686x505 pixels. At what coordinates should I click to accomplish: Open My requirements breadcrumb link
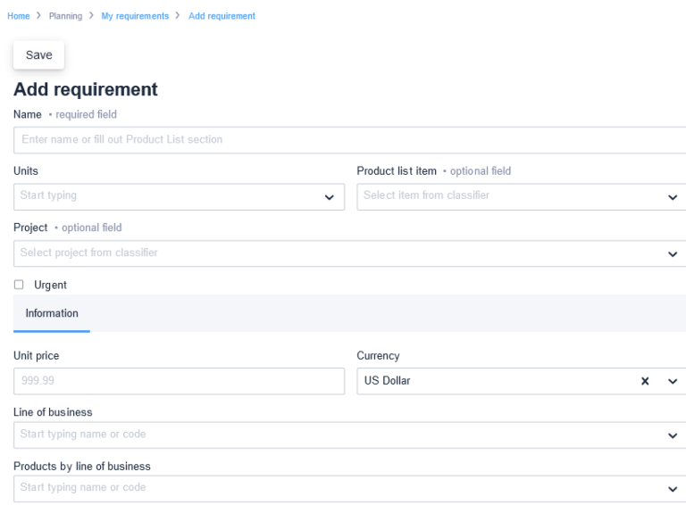pyautogui.click(x=135, y=16)
